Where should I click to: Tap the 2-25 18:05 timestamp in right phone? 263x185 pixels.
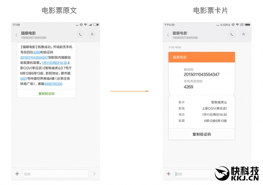click(175, 47)
